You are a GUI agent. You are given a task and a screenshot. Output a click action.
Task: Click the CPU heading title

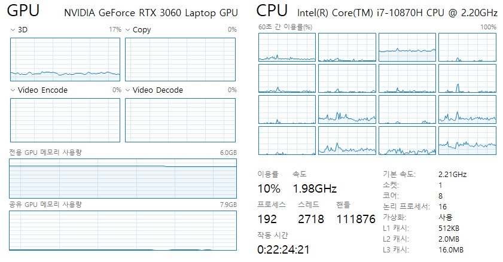click(273, 11)
